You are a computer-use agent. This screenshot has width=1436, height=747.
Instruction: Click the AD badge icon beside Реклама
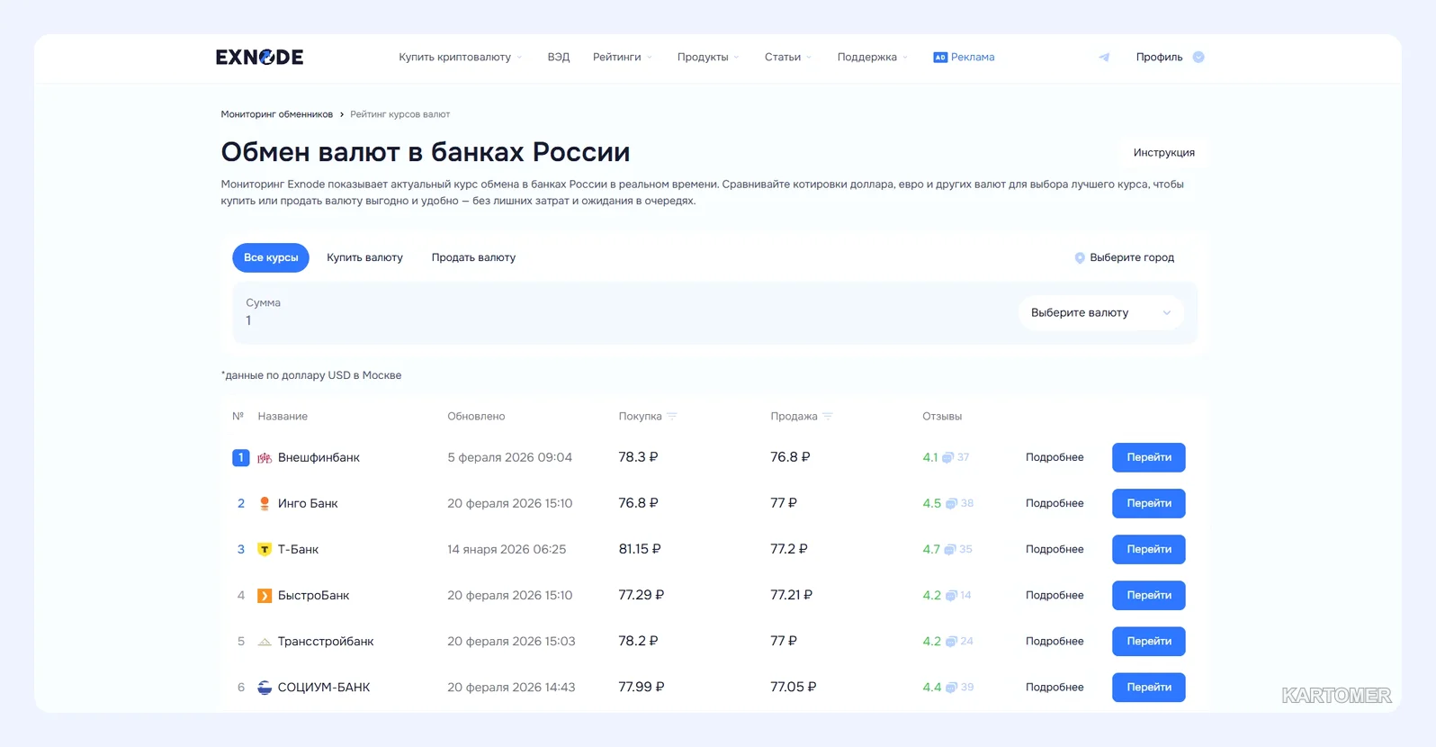pyautogui.click(x=940, y=57)
